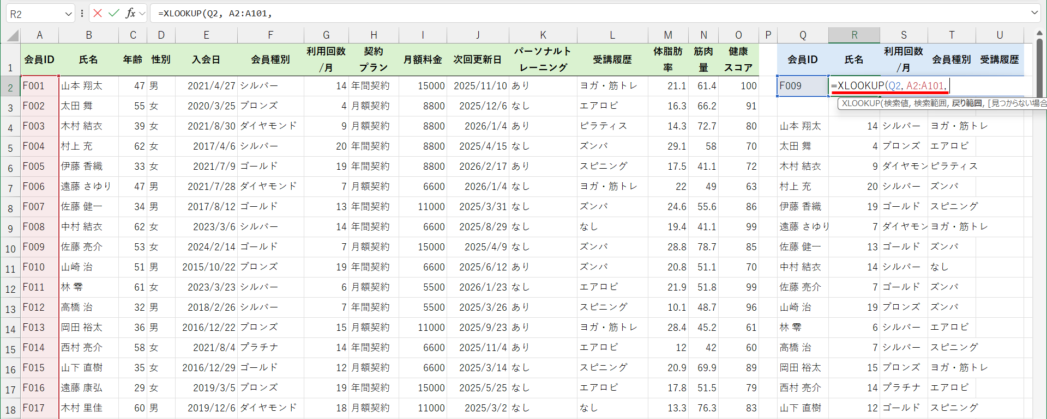Click cell J6 with date 2026/2/17
The width and height of the screenshot is (1047, 419).
pos(478,167)
